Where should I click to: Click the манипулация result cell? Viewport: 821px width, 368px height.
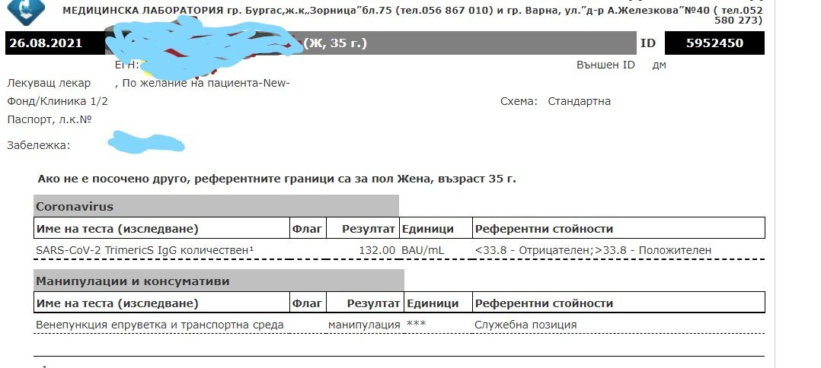tap(364, 325)
